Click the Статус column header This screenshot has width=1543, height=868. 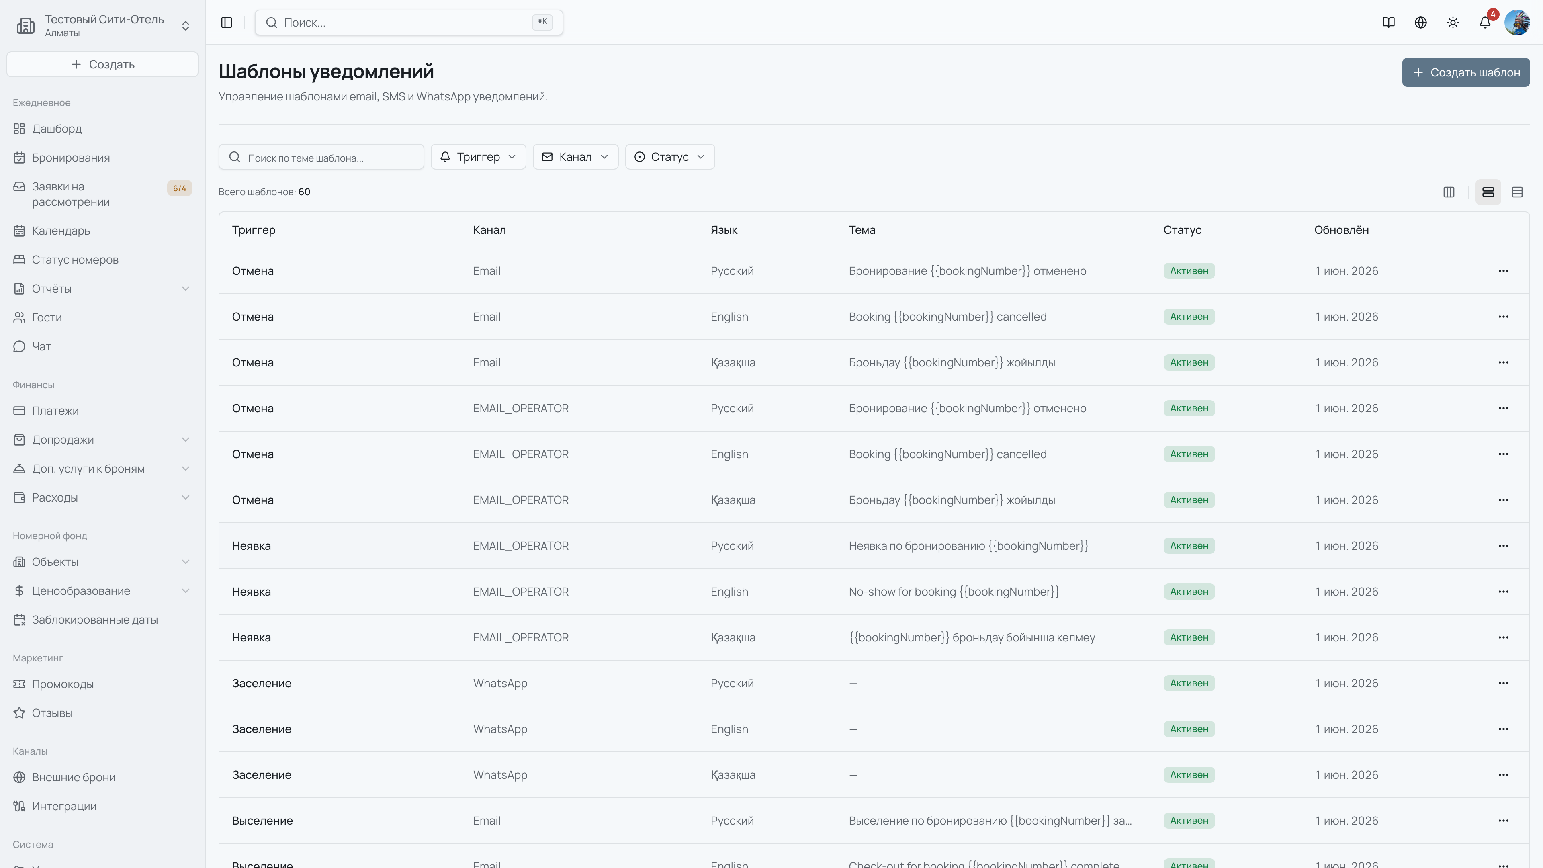(x=1182, y=230)
